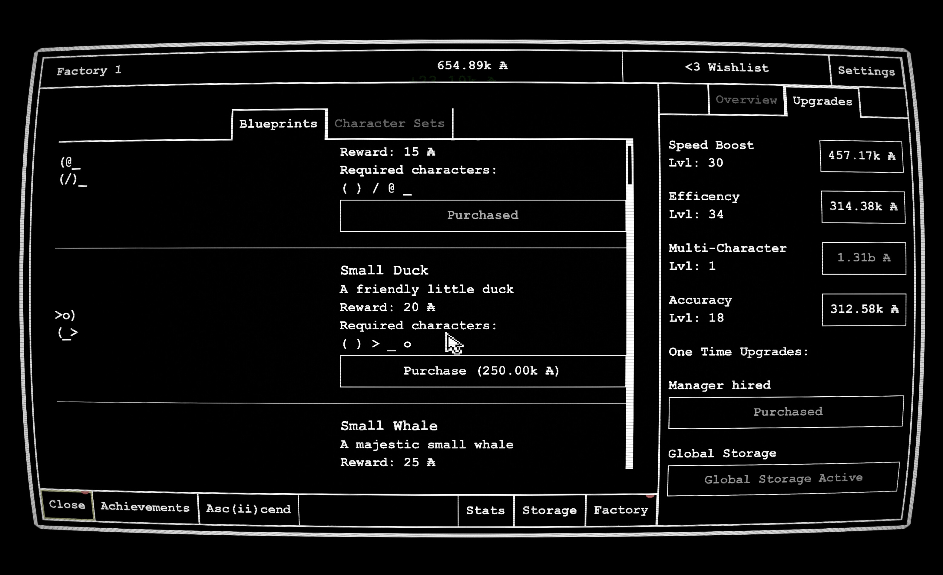Open the Asc(ii)cend menu
This screenshot has height=575, width=943.
pyautogui.click(x=248, y=510)
